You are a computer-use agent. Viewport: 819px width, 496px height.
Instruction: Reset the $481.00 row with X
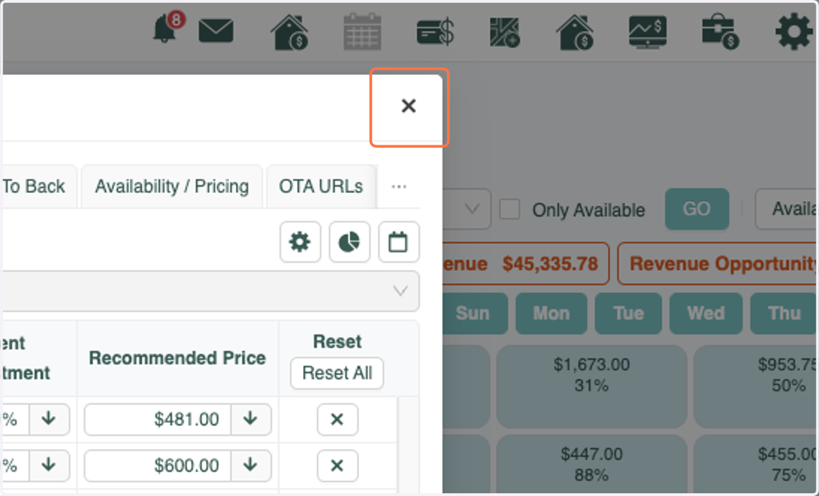(x=337, y=420)
